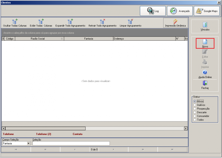
Task: Open Impressão Dinâmica wizard
Action: pyautogui.click(x=175, y=23)
